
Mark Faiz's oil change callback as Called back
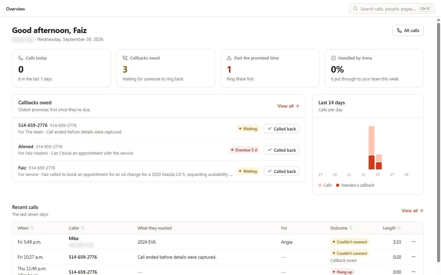coord(282,172)
